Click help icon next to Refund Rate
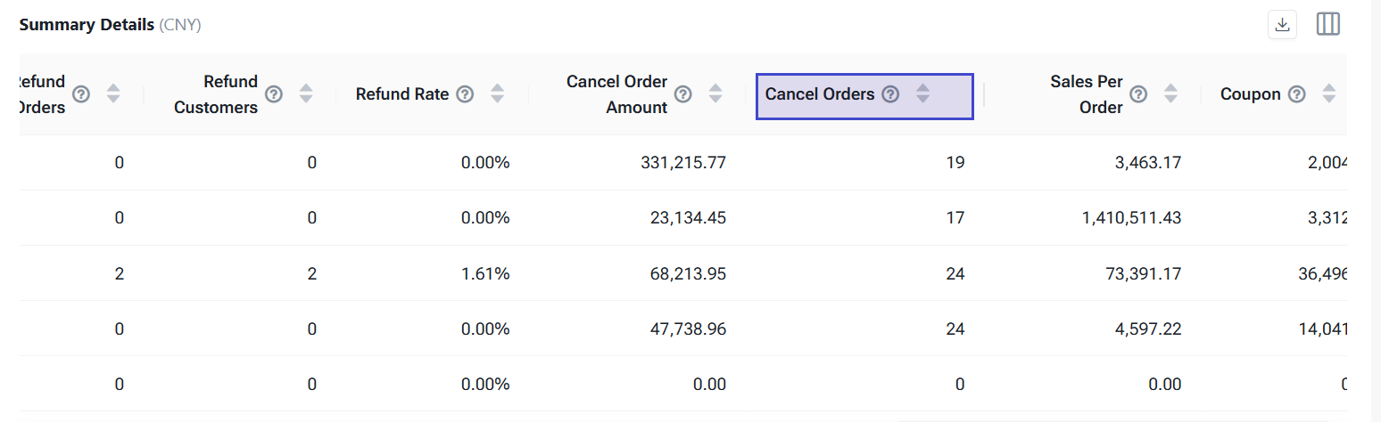 (x=465, y=94)
